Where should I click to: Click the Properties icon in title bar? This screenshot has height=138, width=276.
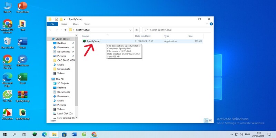pyautogui.click(x=57, y=19)
